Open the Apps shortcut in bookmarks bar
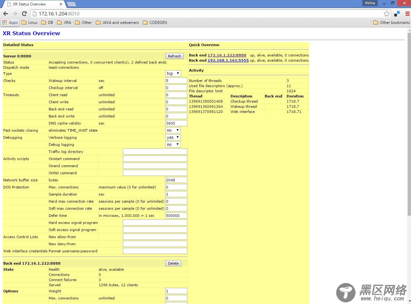This screenshot has width=411, height=304. tap(10, 23)
